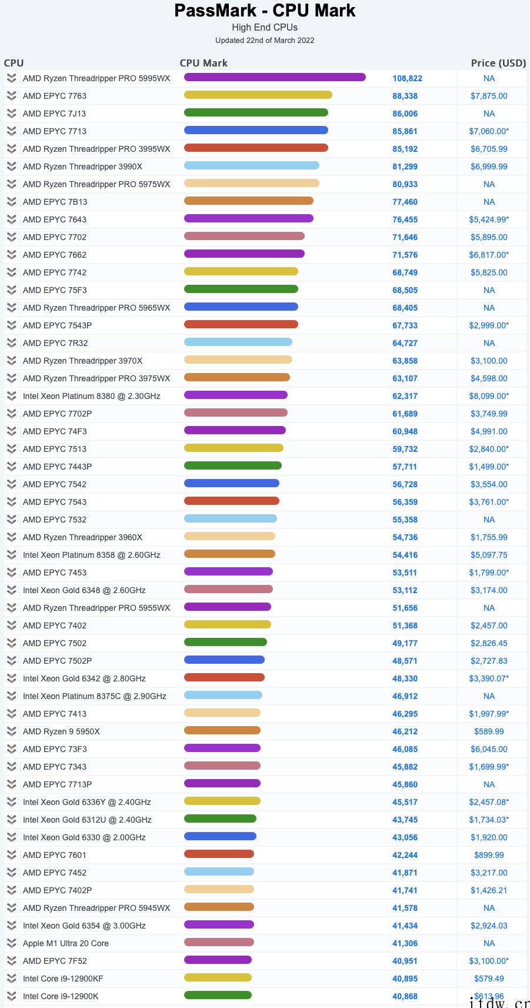The width and height of the screenshot is (530, 1008).
Task: Expand the Xeon Platinum 8380 row chevron
Action: click(x=11, y=396)
